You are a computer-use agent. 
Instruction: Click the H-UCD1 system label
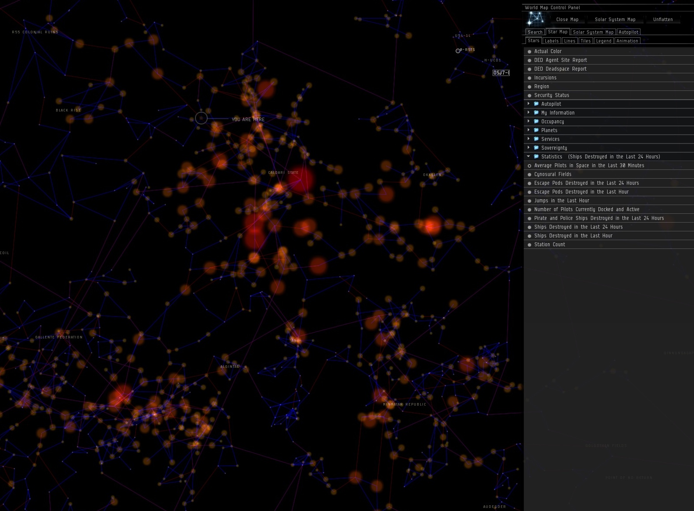(493, 60)
